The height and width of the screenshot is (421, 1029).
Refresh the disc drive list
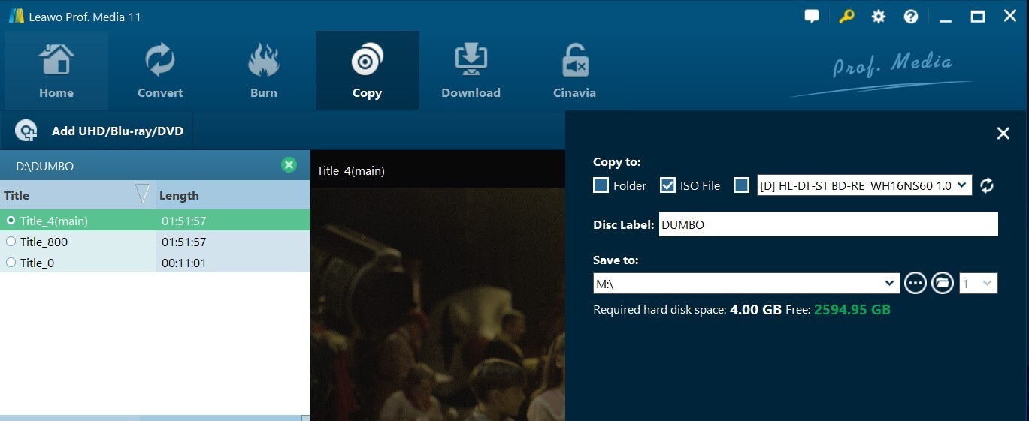(x=987, y=185)
